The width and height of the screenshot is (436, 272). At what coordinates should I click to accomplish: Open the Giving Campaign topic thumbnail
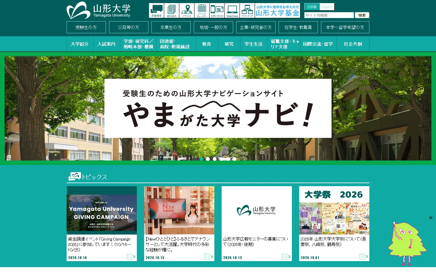point(102,210)
